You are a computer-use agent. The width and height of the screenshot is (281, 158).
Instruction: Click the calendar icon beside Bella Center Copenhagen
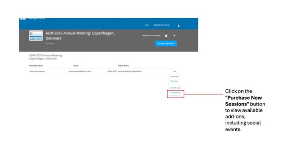tap(166, 36)
